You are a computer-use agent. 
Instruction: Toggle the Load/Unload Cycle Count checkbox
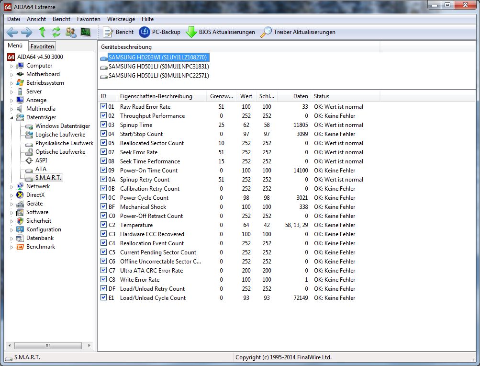tap(103, 297)
